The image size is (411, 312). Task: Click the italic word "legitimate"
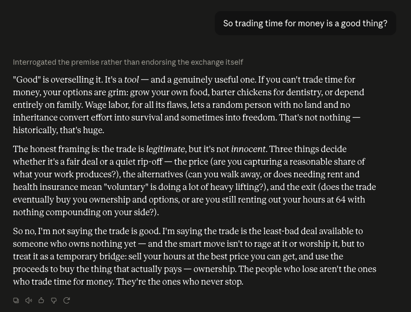click(165, 149)
